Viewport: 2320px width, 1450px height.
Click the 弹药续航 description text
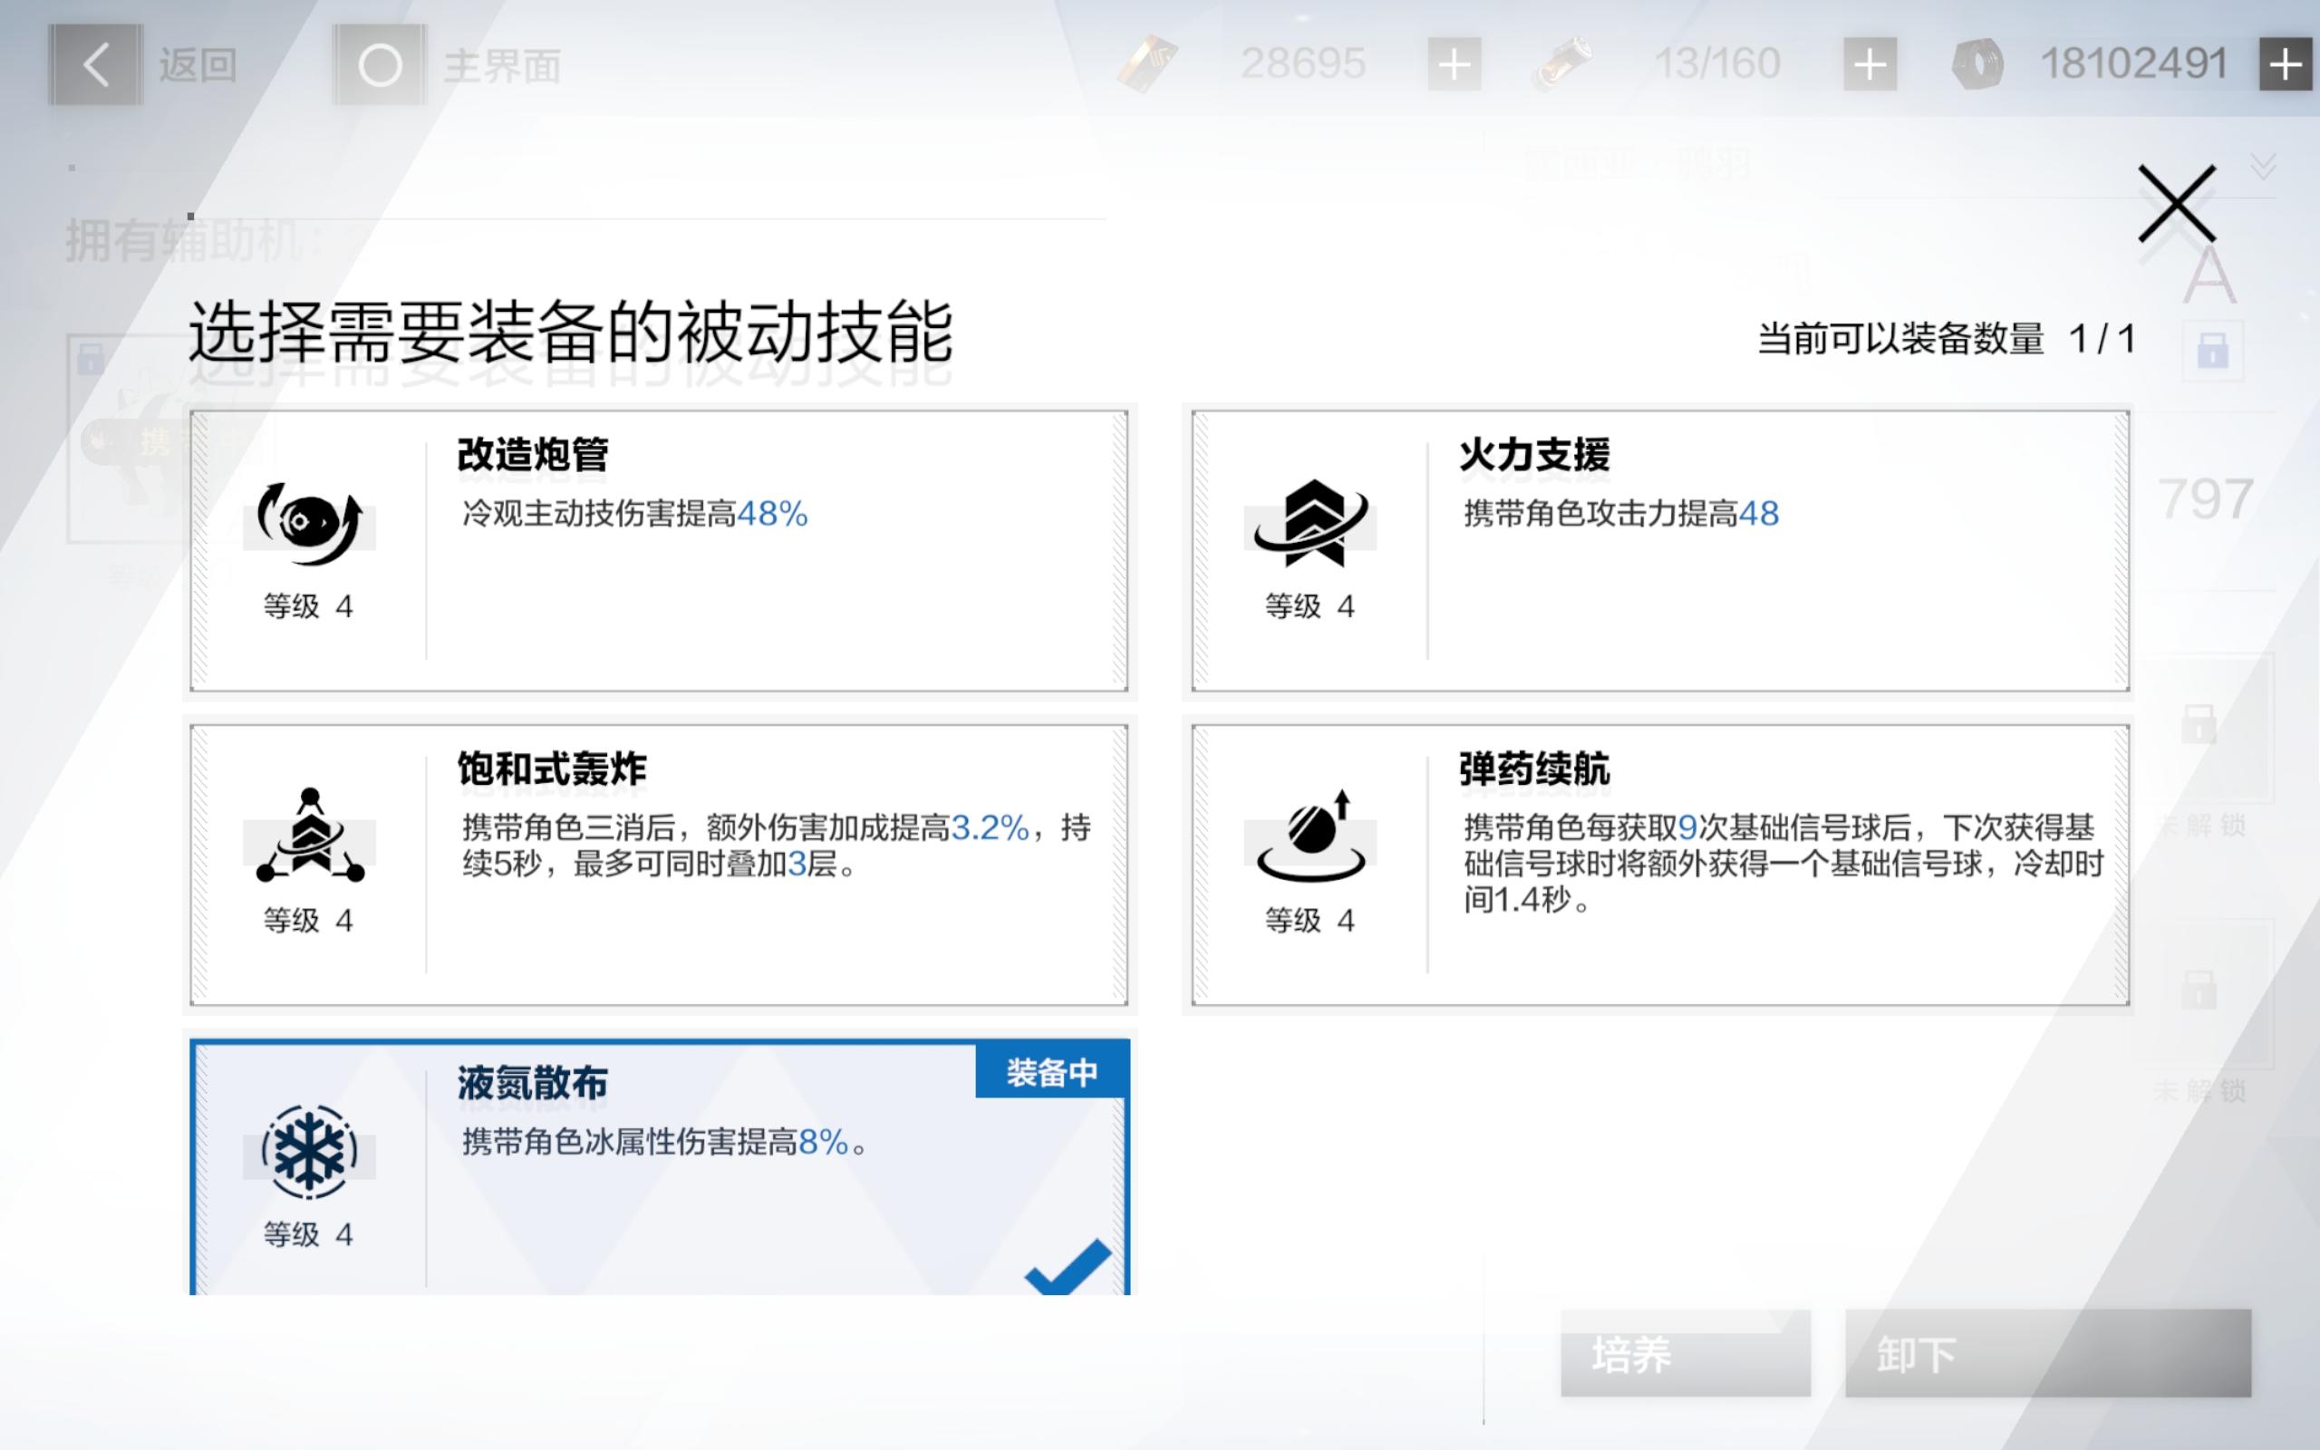tap(1783, 863)
